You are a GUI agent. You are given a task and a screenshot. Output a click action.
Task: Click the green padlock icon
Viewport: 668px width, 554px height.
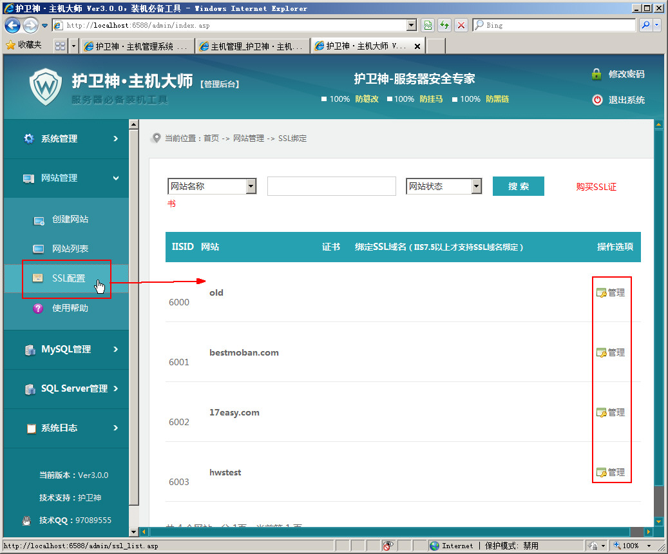coord(596,74)
